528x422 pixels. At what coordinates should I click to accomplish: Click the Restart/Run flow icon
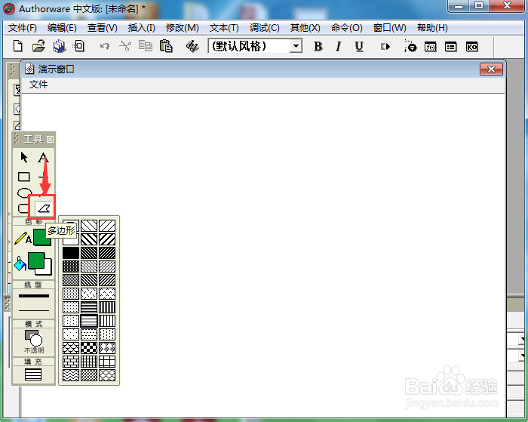pos(385,47)
